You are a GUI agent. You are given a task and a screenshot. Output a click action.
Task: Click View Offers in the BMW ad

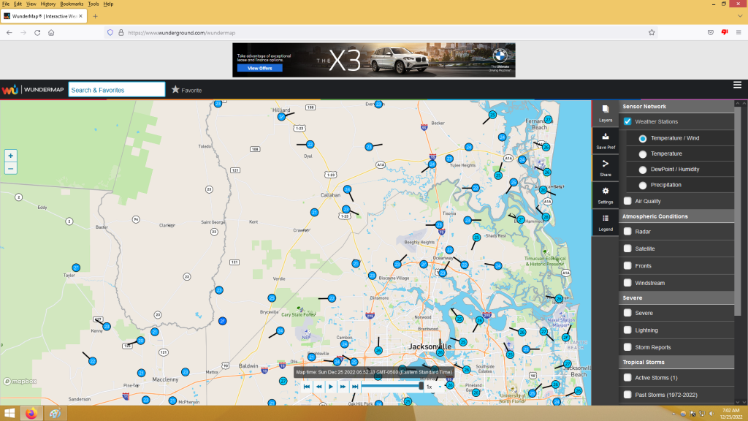[259, 68]
